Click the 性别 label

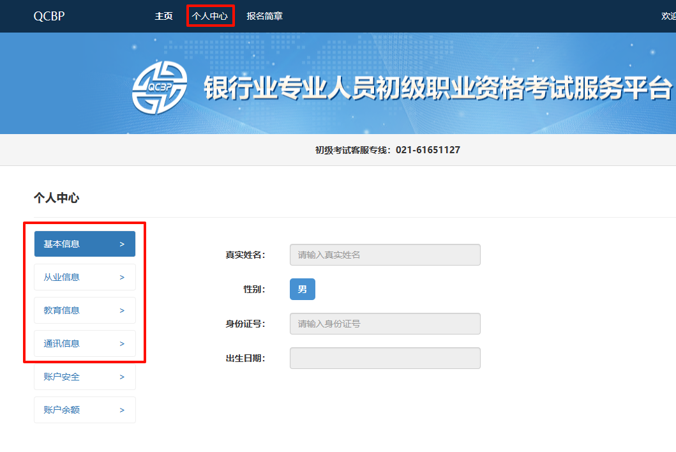pyautogui.click(x=254, y=289)
